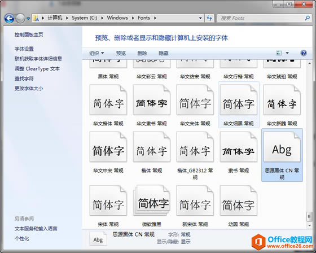The image size is (316, 253).
Task: Expand the address bar history dropdown
Action: coord(200,18)
